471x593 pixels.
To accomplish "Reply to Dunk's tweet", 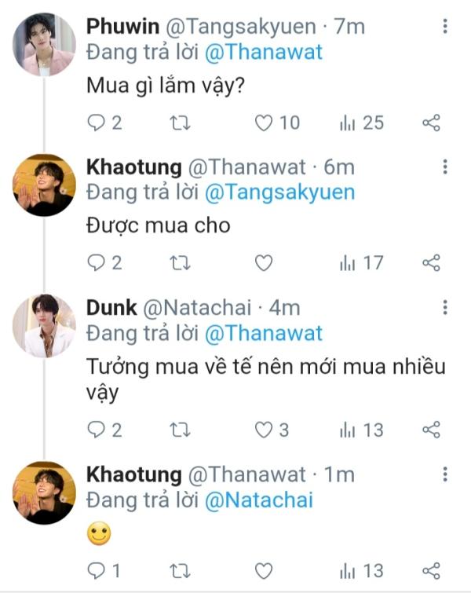I will tap(96, 429).
